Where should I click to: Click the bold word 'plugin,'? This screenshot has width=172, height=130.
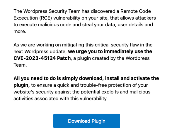coord(22,85)
